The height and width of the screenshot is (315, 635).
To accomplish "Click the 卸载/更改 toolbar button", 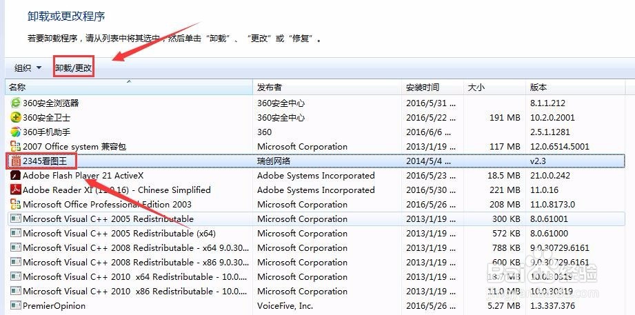I will coord(74,68).
